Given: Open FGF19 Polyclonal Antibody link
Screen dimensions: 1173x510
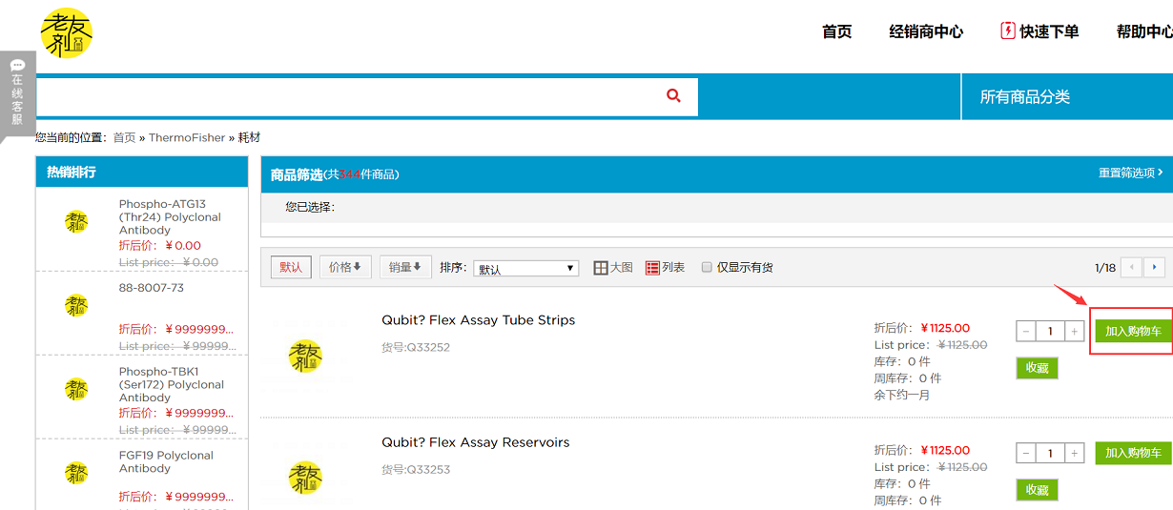Looking at the screenshot, I should [x=164, y=462].
